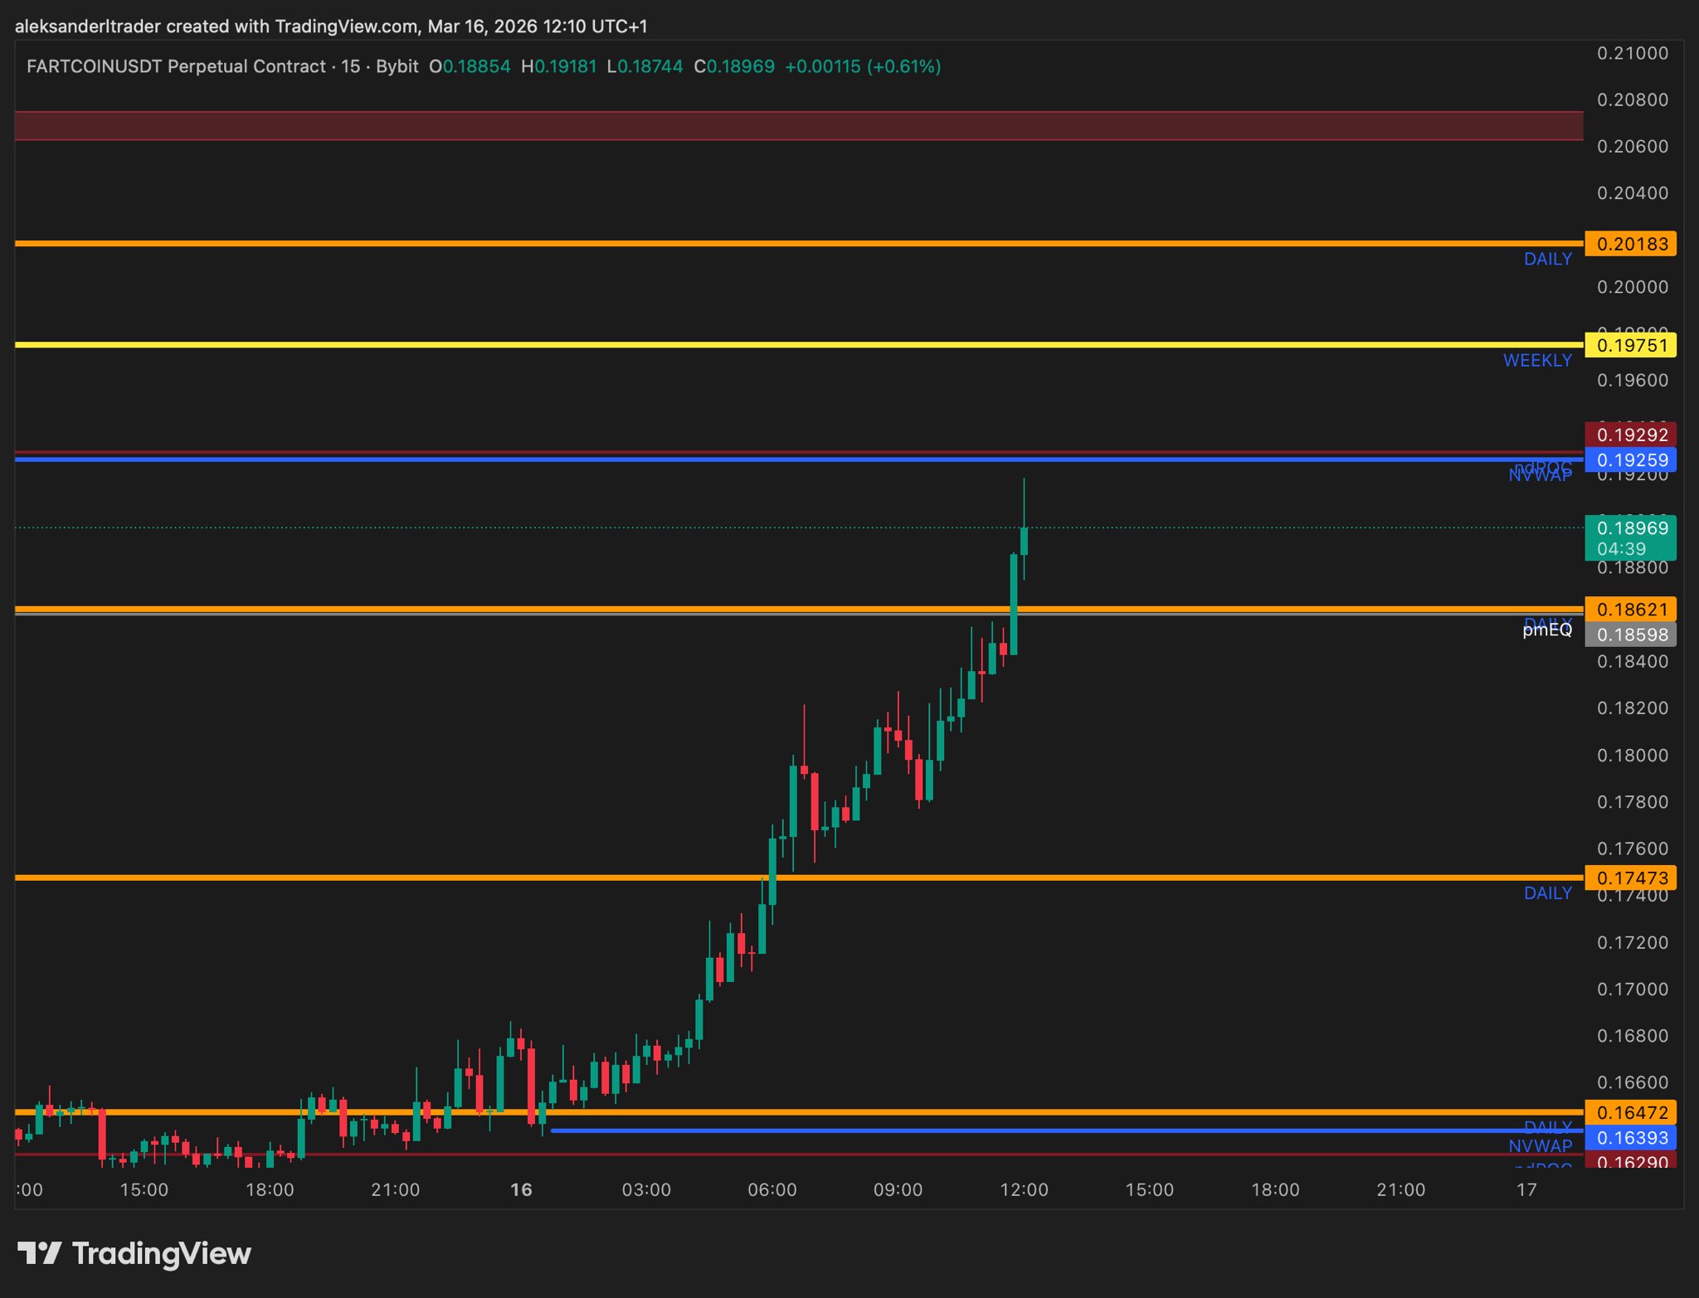Click the orange 0.17473 price label

1630,877
